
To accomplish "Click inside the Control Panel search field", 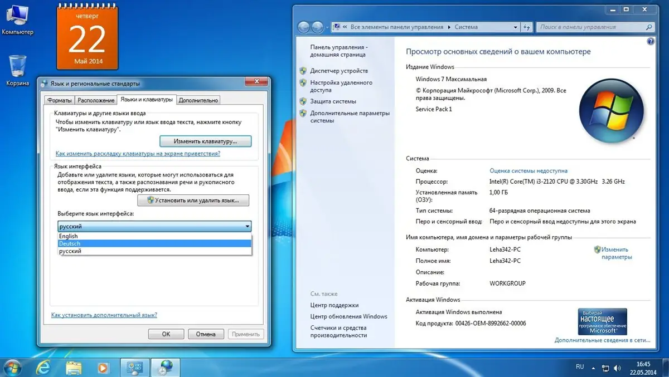I will [x=591, y=26].
